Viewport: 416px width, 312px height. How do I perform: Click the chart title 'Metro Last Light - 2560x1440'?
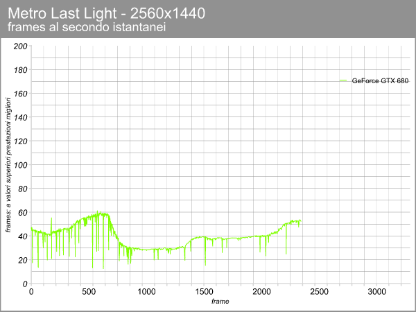[x=106, y=13]
